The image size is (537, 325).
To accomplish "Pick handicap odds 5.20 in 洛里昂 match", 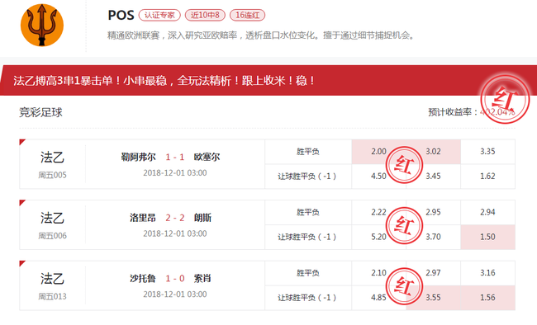I will tap(378, 237).
